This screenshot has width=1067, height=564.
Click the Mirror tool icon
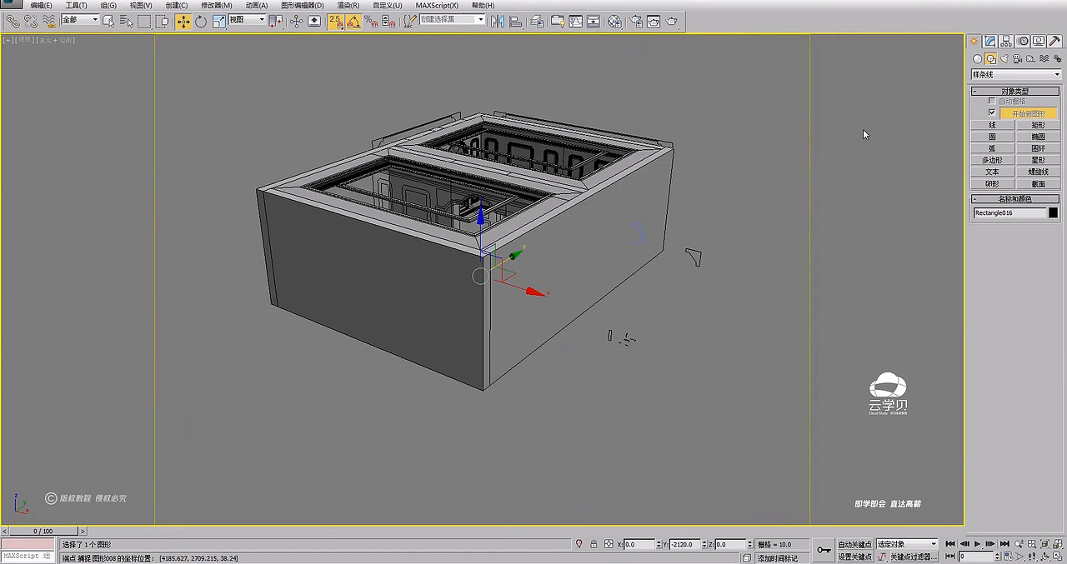click(498, 21)
